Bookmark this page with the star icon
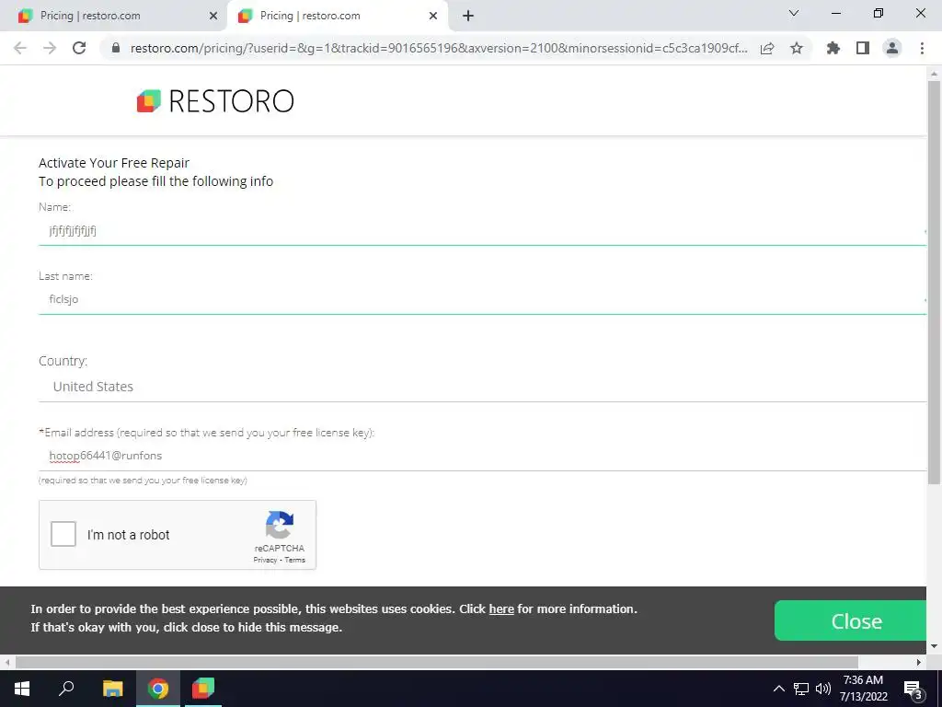942x707 pixels. [797, 48]
